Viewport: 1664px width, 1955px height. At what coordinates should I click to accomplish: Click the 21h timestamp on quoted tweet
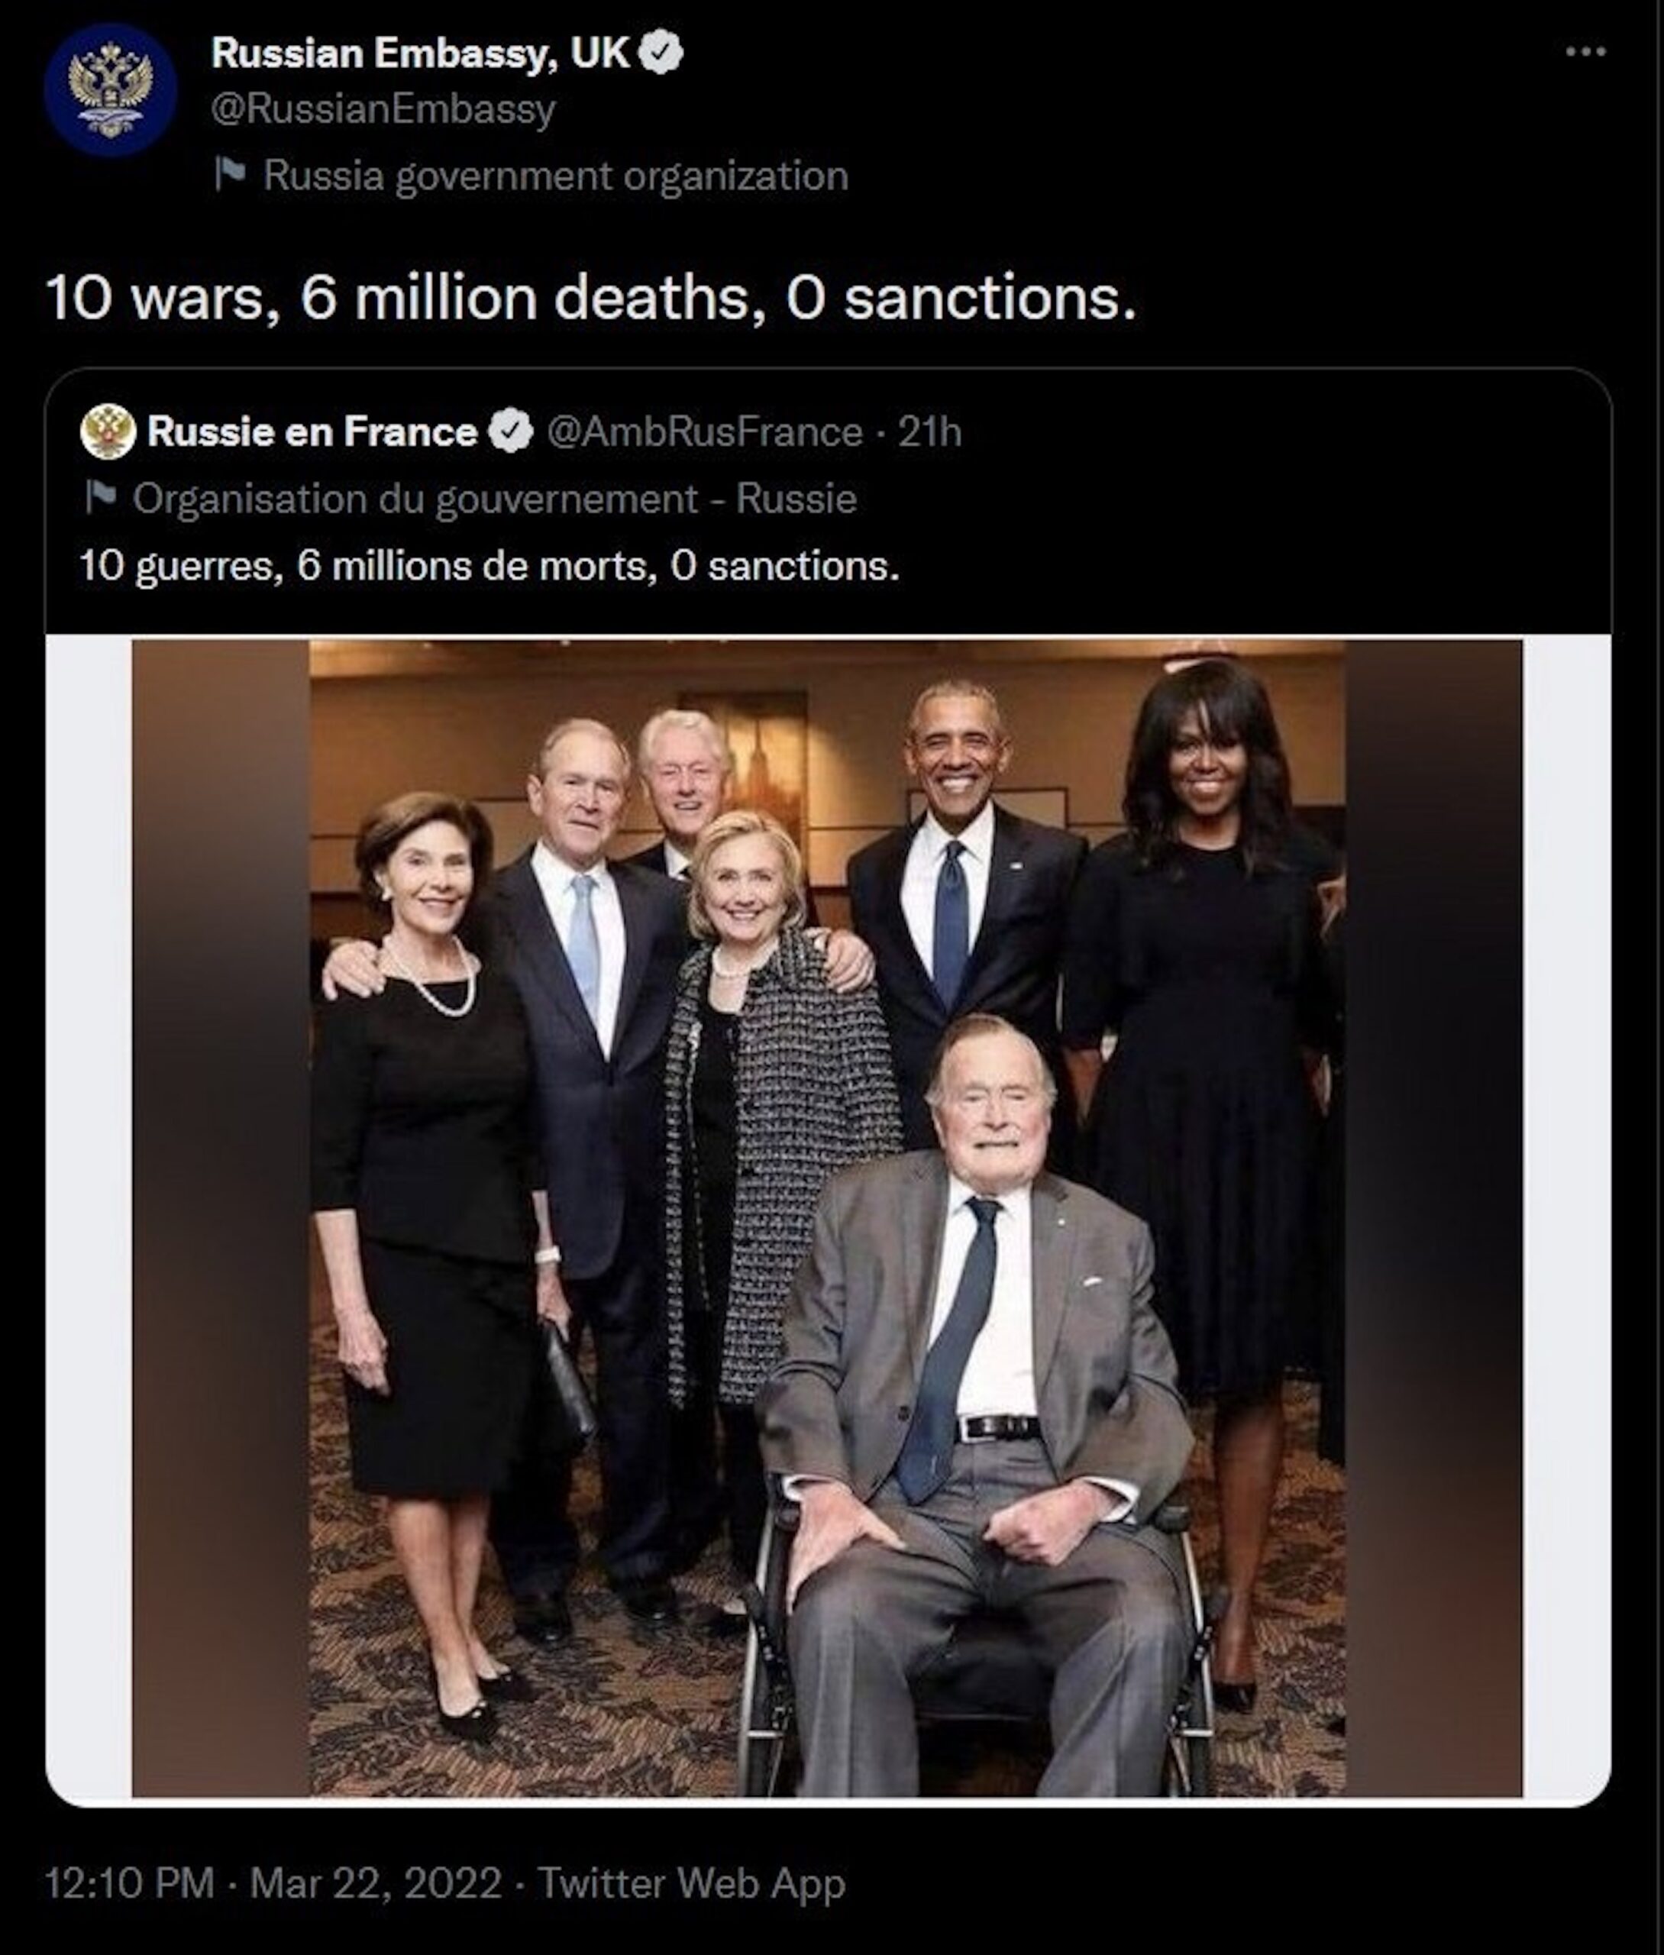point(929,432)
